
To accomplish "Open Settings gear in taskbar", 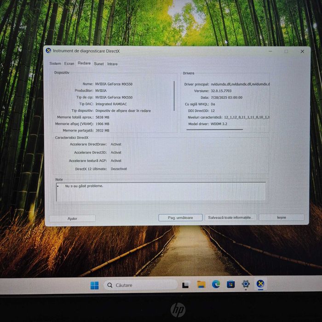I will pos(246,284).
